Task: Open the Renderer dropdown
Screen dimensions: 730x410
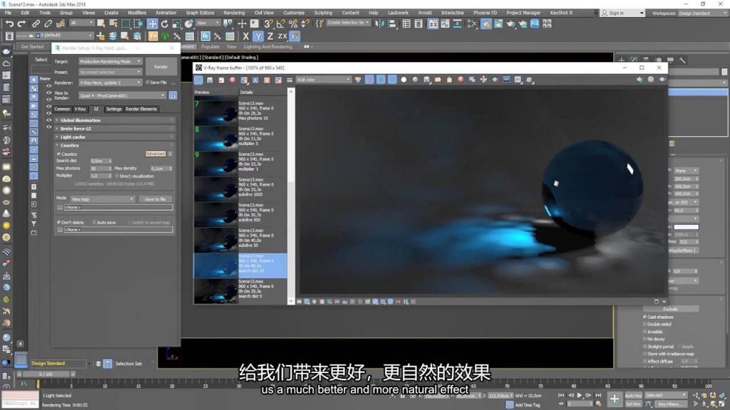Action: pos(110,83)
